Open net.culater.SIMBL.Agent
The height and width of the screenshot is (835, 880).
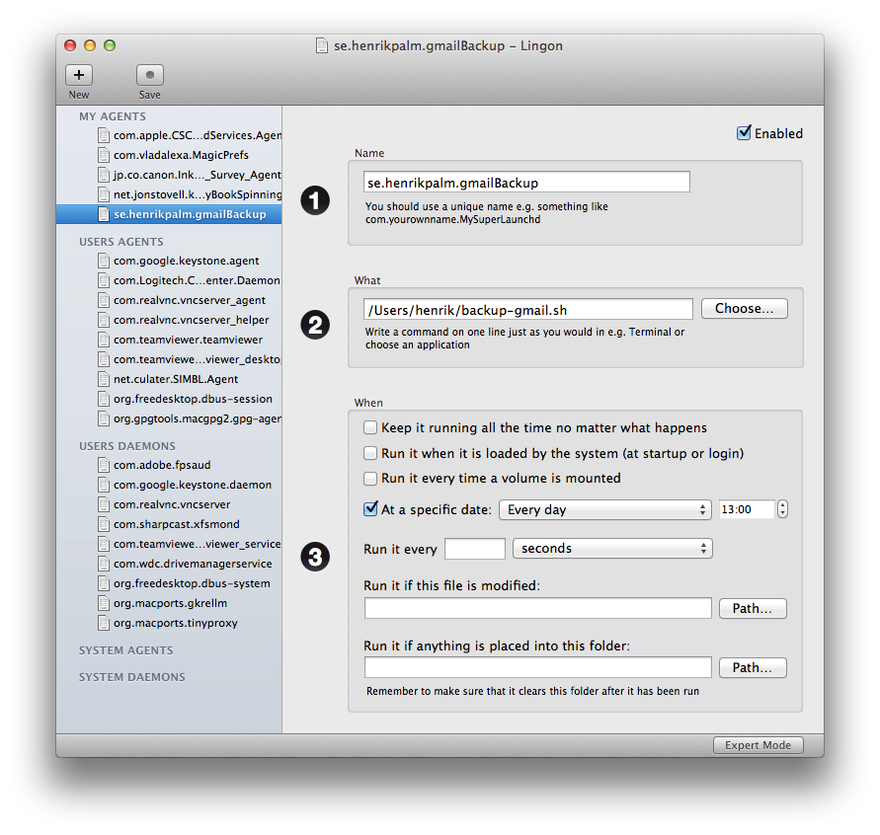coord(169,379)
